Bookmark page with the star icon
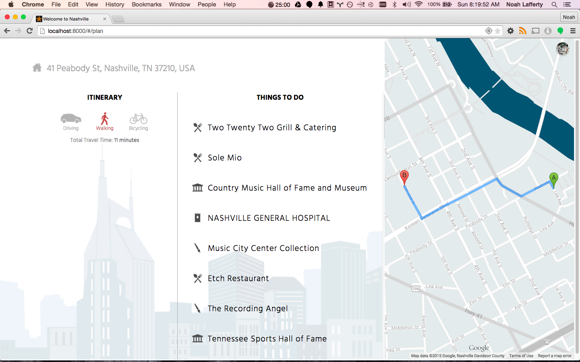 coord(498,31)
